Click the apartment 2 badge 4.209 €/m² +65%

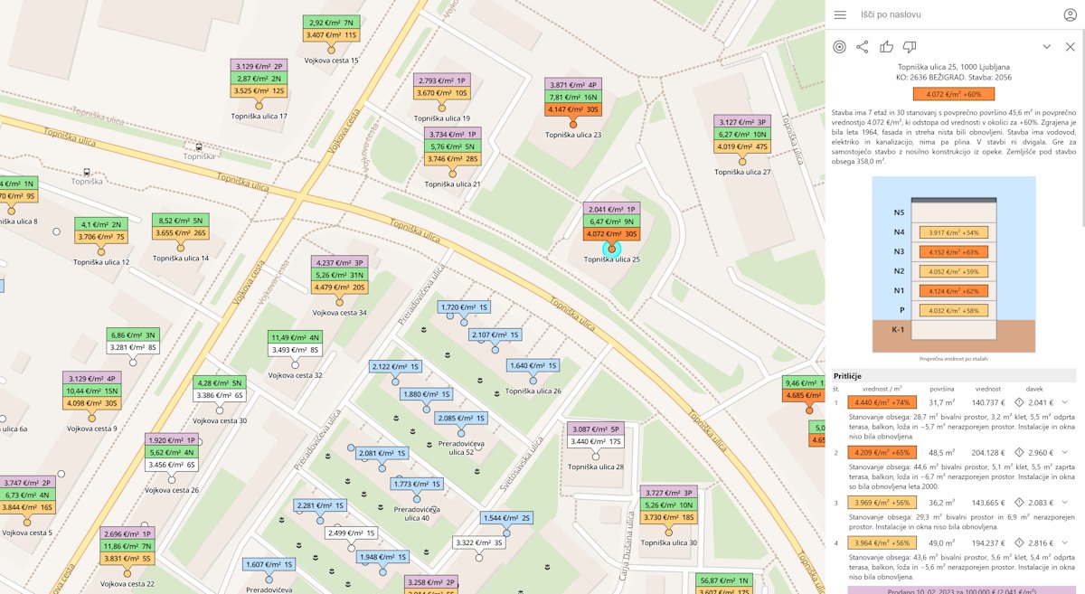[882, 452]
